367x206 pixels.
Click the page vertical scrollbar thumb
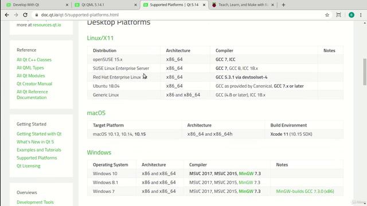coord(365,72)
